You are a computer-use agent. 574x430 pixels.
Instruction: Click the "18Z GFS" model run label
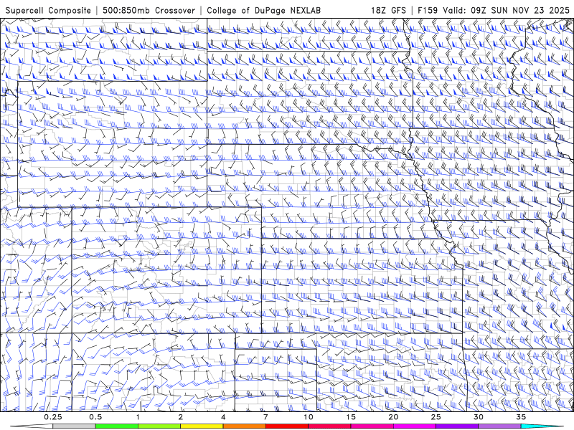pyautogui.click(x=388, y=10)
